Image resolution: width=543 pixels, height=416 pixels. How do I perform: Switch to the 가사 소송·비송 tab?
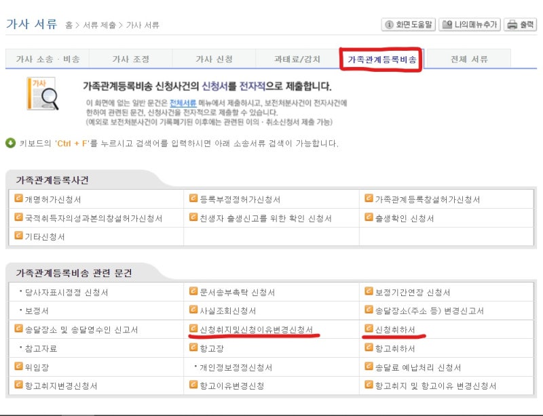coord(48,59)
